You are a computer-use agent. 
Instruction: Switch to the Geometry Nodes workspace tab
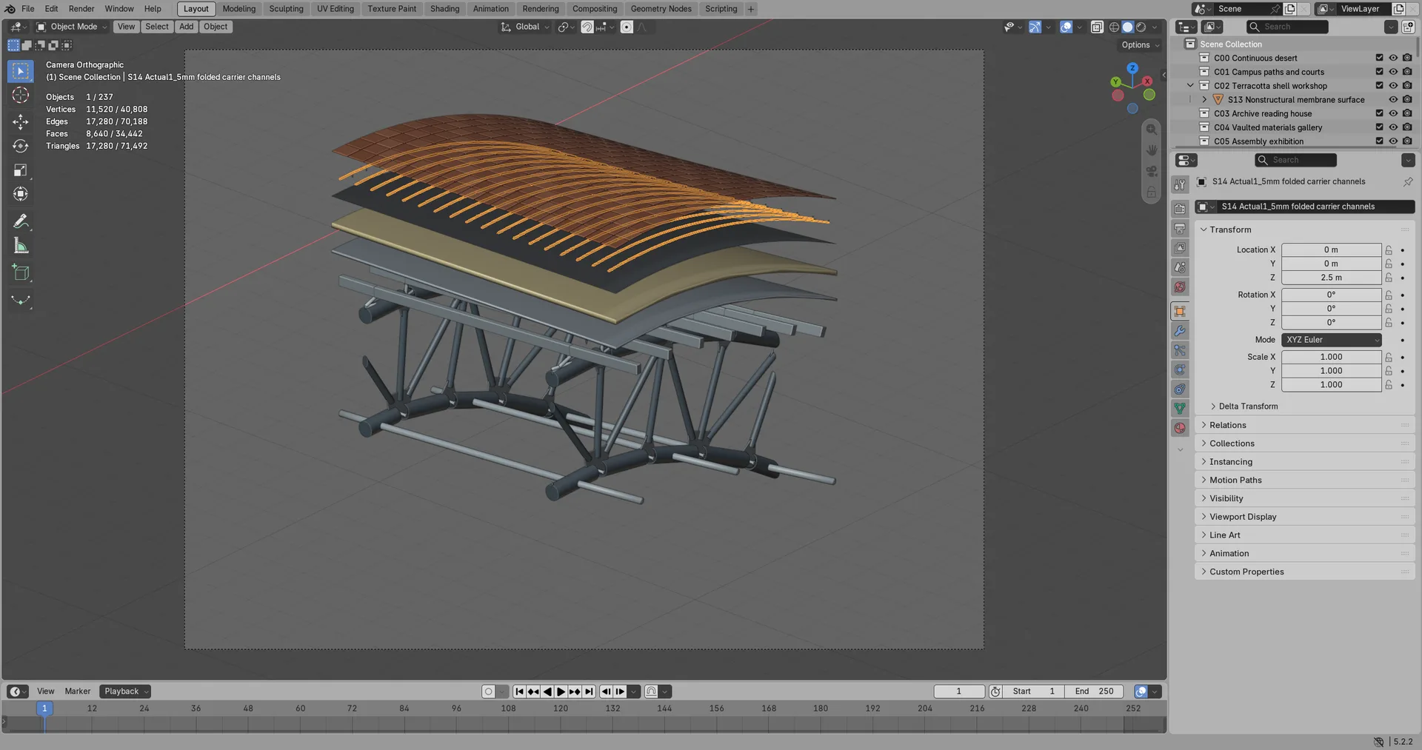click(x=661, y=9)
